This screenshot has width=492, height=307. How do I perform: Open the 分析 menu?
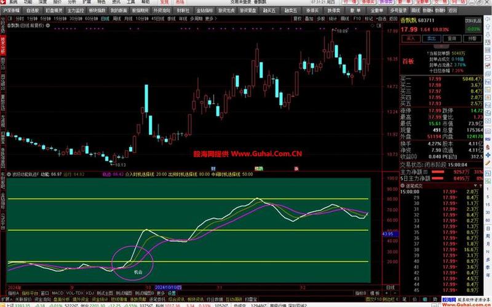coord(72,2)
